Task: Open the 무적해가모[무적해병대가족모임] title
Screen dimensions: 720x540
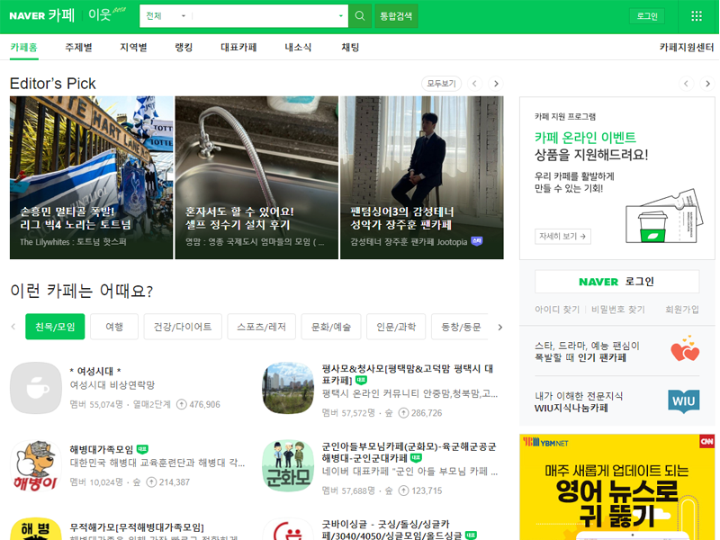Action: tap(137, 527)
